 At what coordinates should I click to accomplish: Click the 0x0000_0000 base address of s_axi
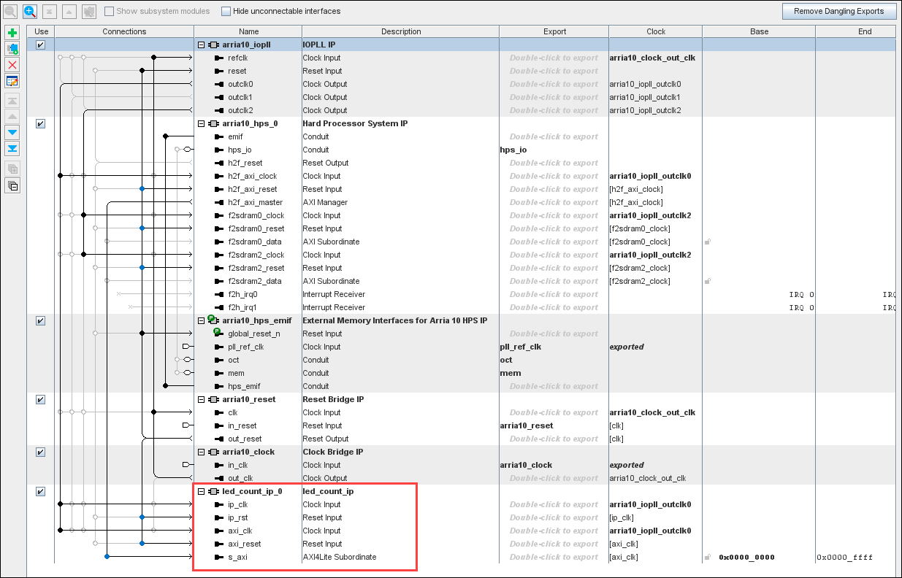tap(746, 557)
